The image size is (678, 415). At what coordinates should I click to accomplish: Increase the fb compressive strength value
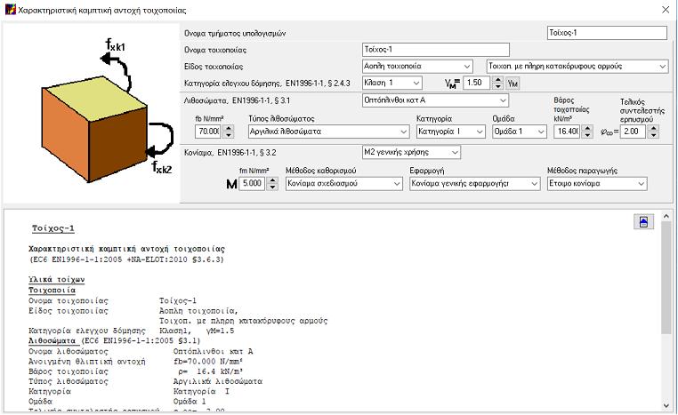pos(229,129)
